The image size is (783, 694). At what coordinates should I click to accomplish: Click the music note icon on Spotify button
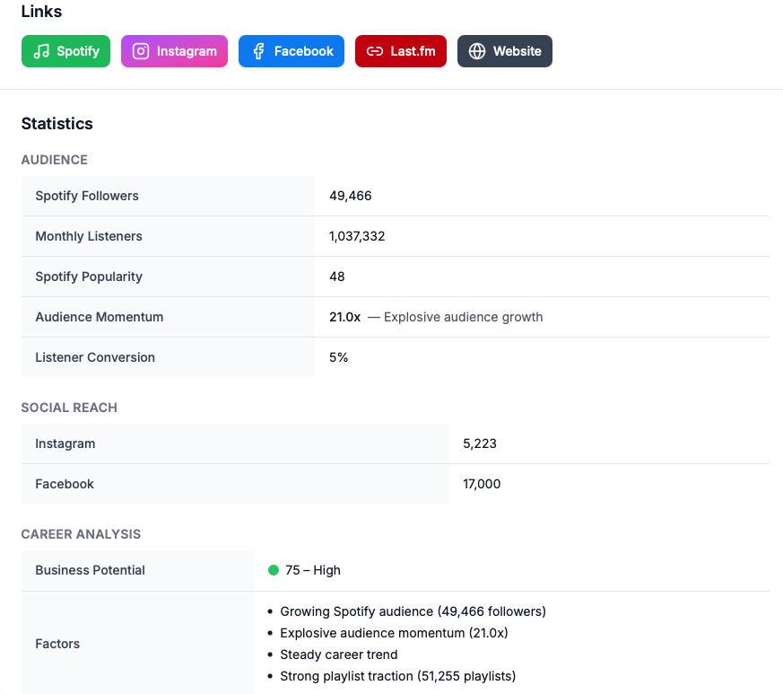(41, 51)
